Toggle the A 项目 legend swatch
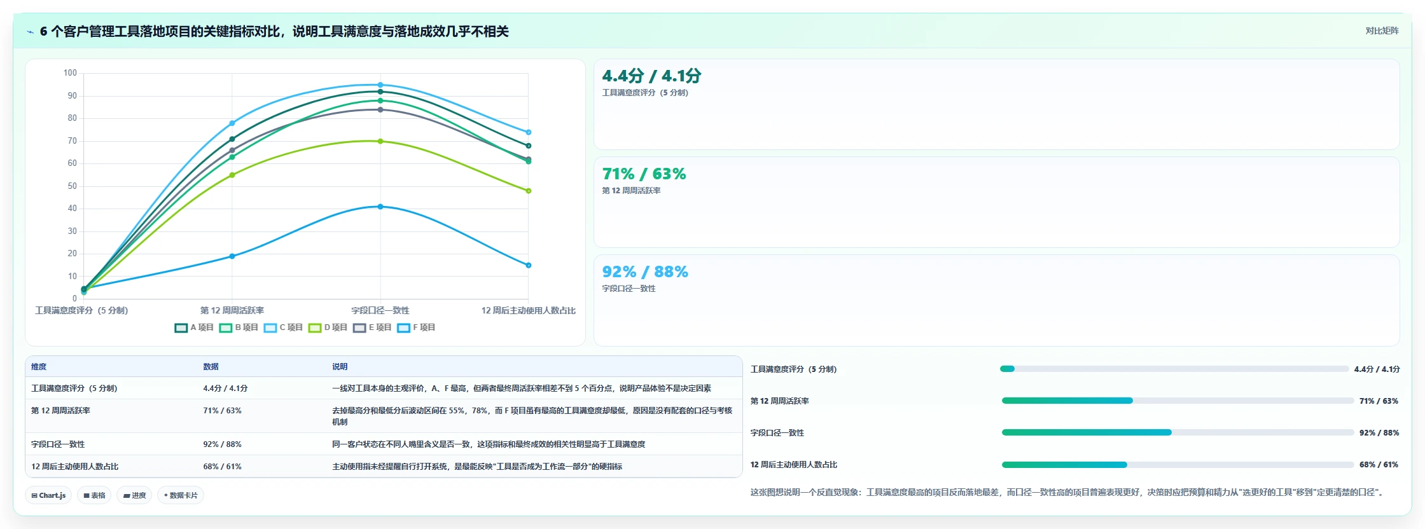The height and width of the screenshot is (529, 1425). [181, 327]
